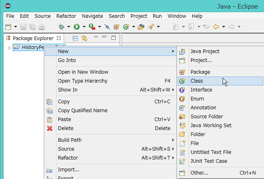Screen dimensions: 264x179
Task: Click the Last Edit Location icon
Action: click(206, 27)
